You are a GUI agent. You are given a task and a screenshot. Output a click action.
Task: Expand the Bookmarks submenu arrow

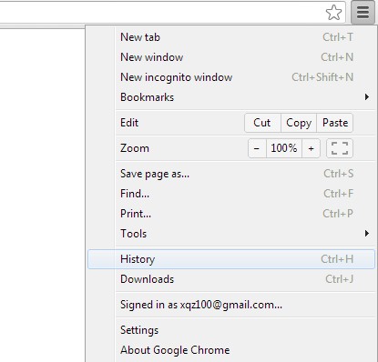click(367, 97)
